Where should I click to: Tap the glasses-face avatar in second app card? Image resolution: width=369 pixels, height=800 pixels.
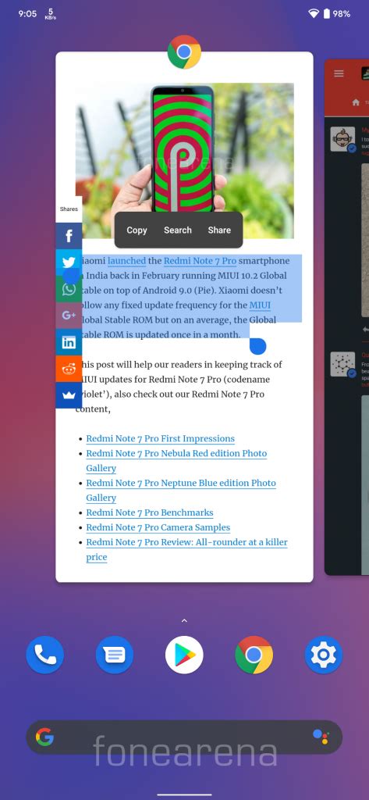point(342,139)
